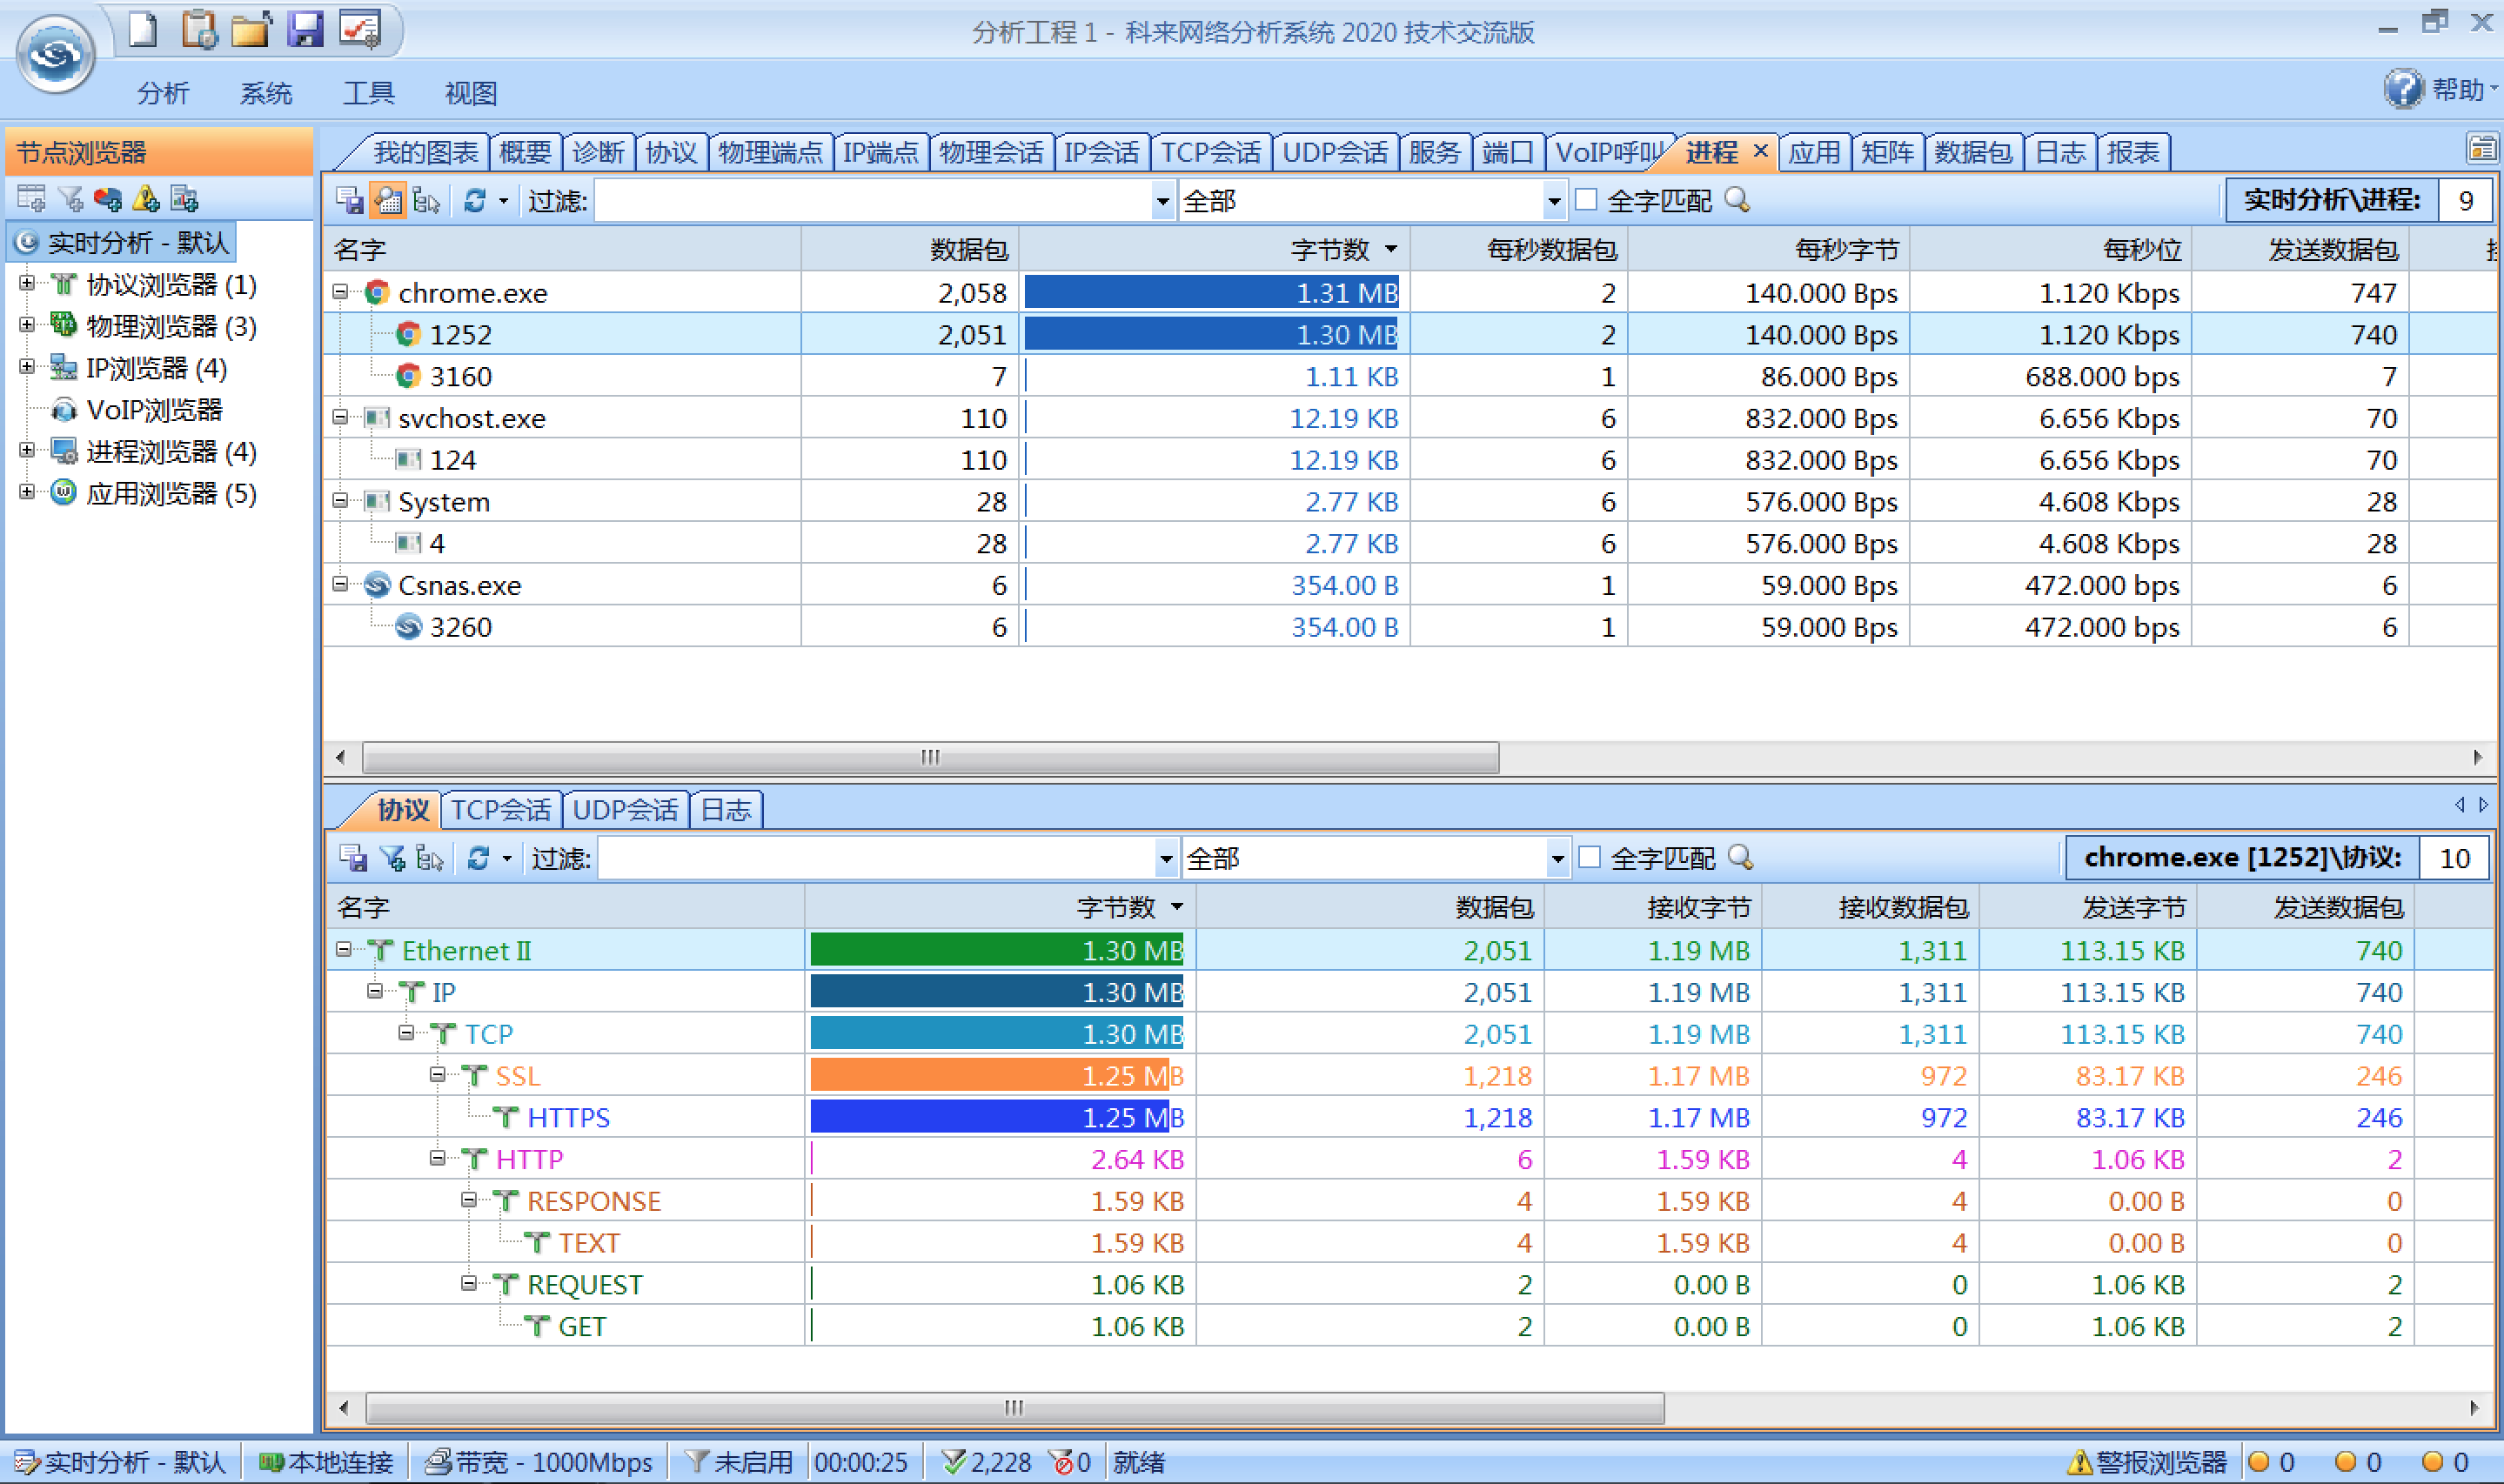
Task: Open the upper 全部 column dropdown
Action: [x=1553, y=201]
